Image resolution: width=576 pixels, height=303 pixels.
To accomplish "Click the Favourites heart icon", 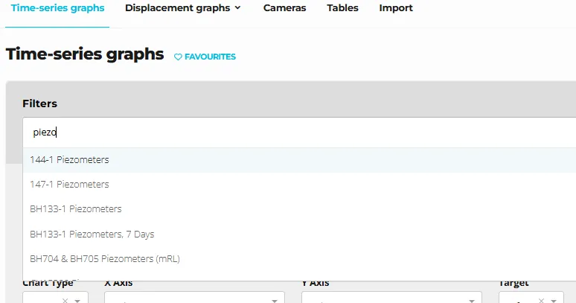I will click(x=178, y=57).
